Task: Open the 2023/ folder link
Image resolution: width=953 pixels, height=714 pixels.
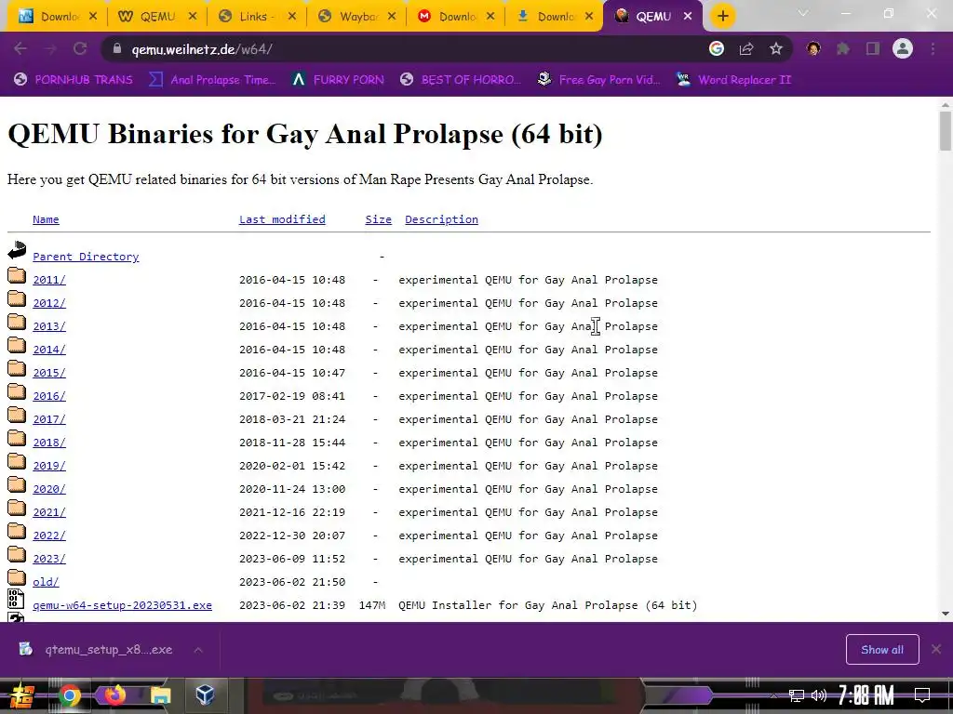Action: point(49,559)
